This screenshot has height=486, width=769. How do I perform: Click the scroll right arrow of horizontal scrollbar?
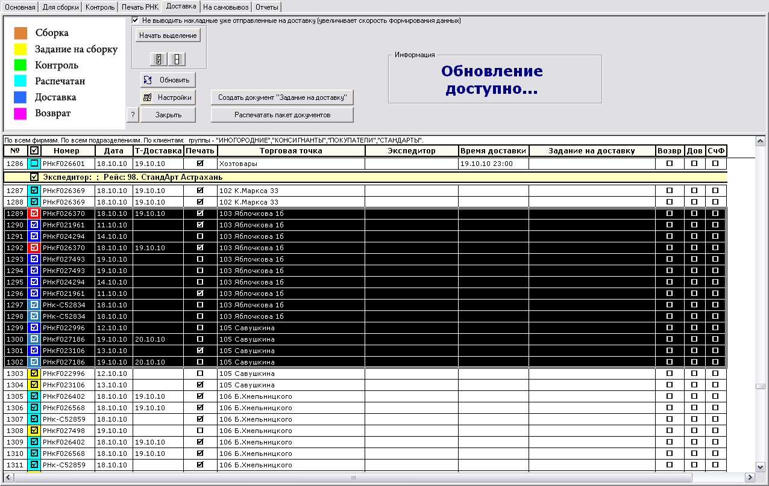[x=750, y=478]
